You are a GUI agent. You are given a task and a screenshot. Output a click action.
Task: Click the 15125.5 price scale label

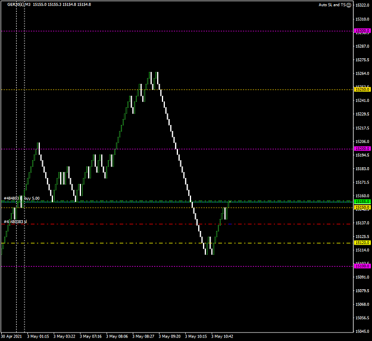(x=362, y=237)
